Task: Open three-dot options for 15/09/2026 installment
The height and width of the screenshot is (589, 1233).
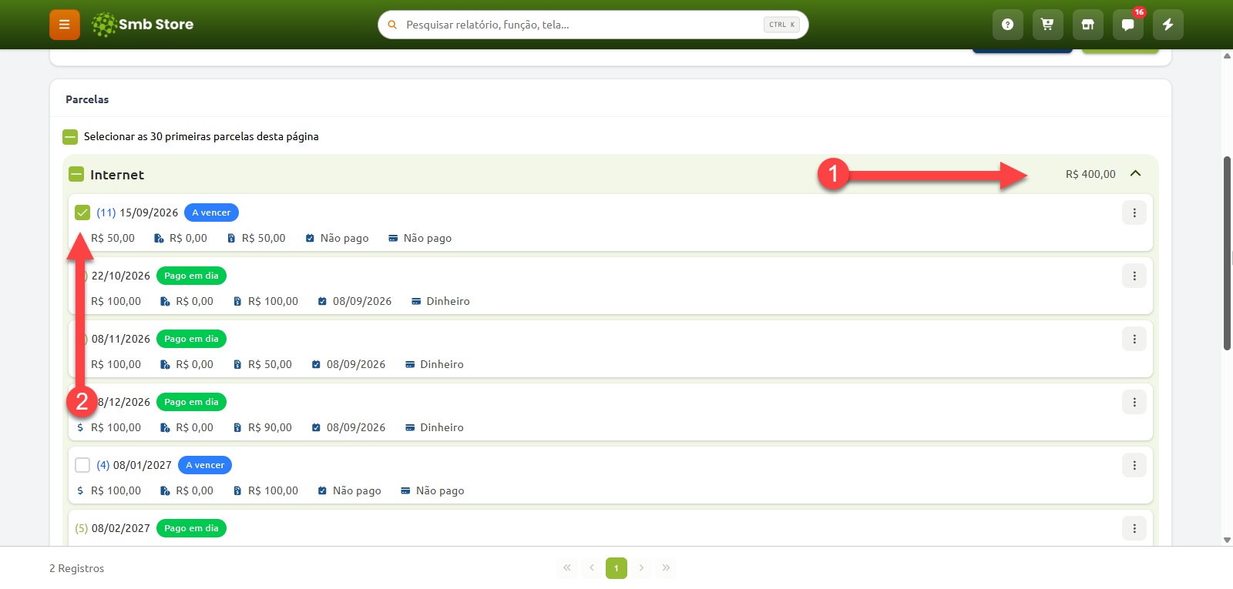Action: [x=1134, y=213]
